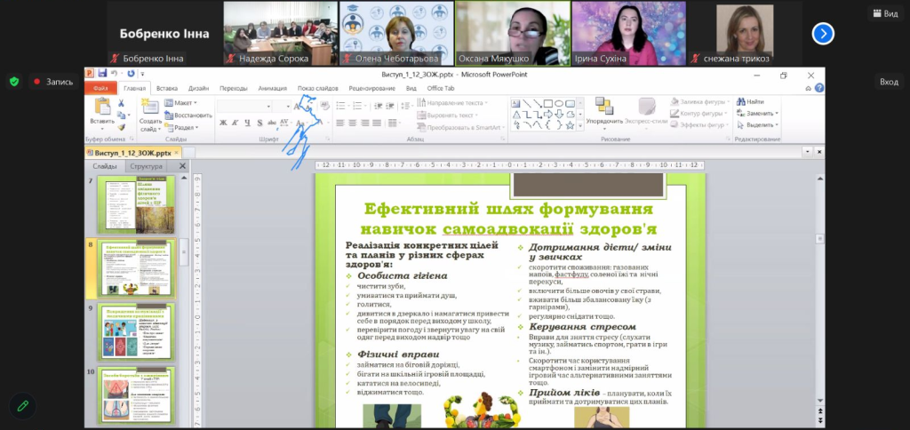Viewport: 910px width, 430px height.
Task: Click the Упорядочить arrange icon
Action: pyautogui.click(x=604, y=108)
